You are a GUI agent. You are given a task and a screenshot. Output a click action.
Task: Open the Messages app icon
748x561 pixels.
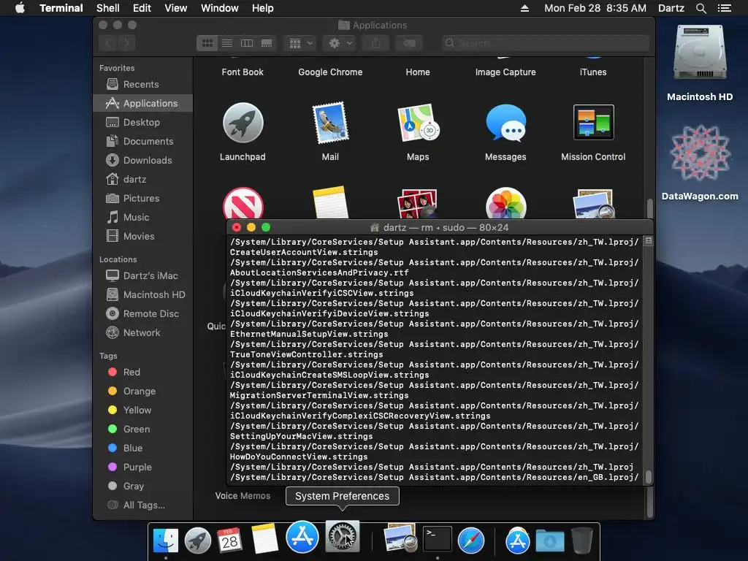coord(505,123)
